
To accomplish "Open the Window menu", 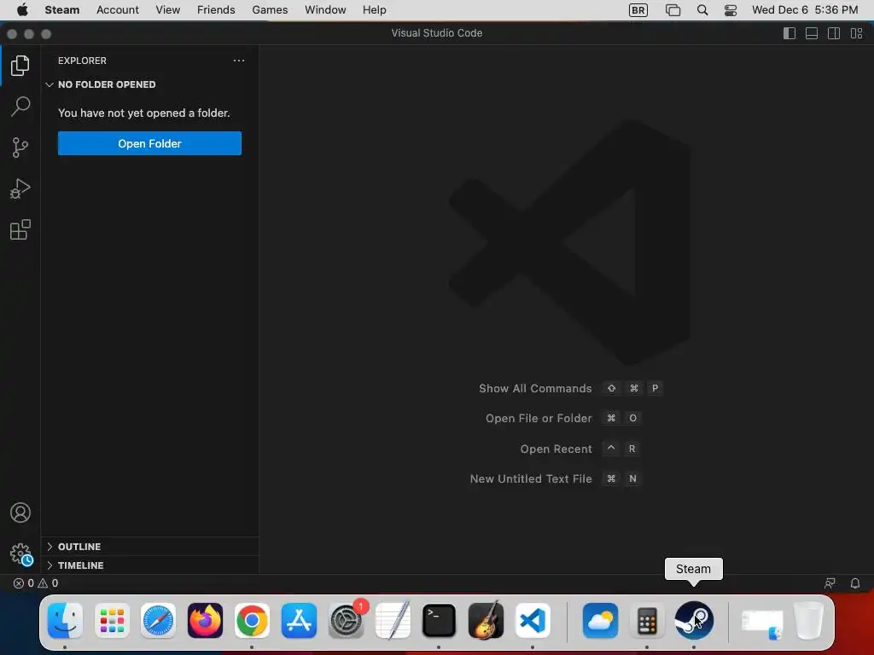I will pos(325,10).
